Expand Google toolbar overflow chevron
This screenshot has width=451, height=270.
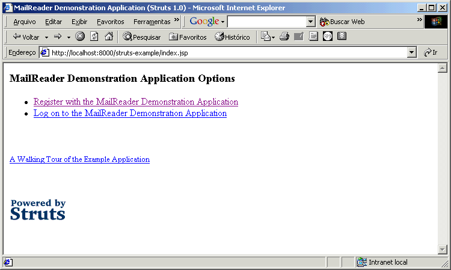point(419,20)
